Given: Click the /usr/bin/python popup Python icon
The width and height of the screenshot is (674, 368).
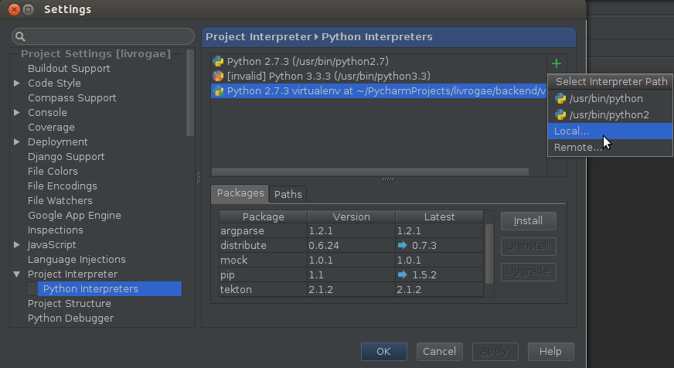Looking at the screenshot, I should click(x=560, y=98).
